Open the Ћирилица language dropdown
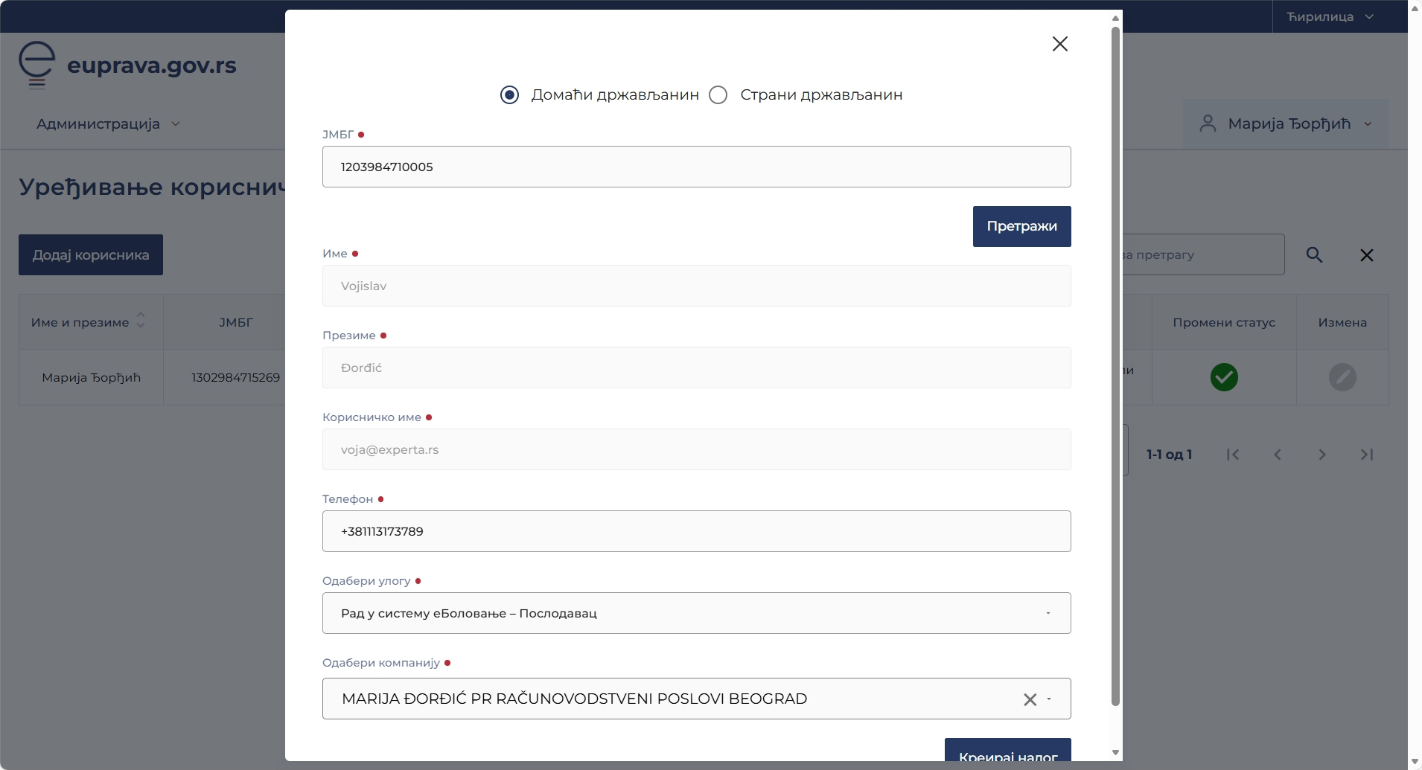Image resolution: width=1422 pixels, height=770 pixels. 1330,16
